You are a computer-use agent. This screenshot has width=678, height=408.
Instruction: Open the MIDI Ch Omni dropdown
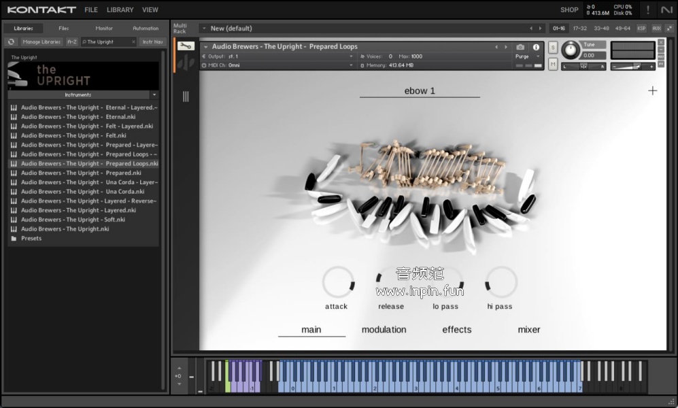[351, 65]
